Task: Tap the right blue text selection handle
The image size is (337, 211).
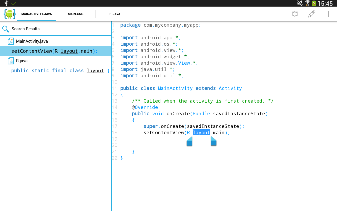Action: (x=214, y=141)
